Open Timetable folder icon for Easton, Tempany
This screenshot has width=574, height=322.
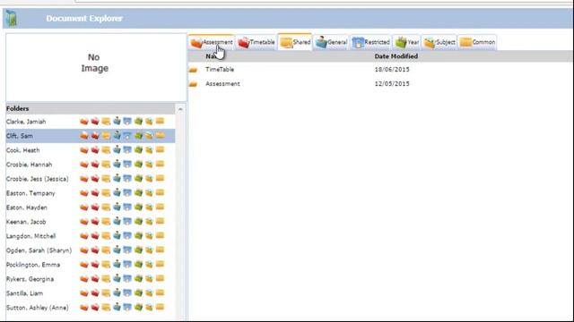(x=95, y=193)
